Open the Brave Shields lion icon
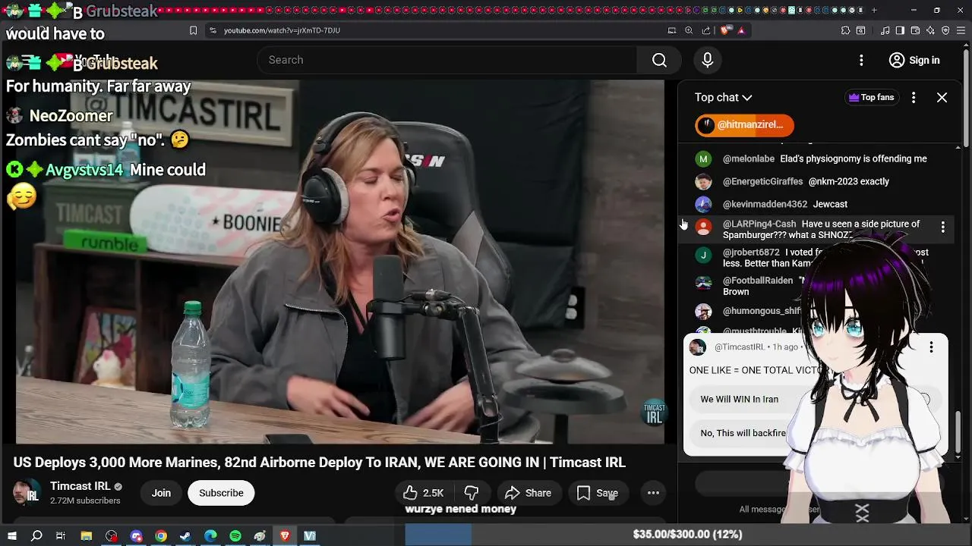Screen dimensions: 972x546 click(x=724, y=30)
